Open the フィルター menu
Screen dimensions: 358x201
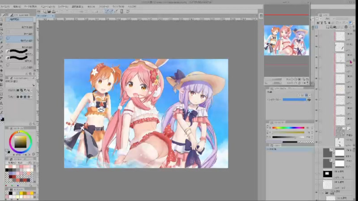[x=104, y=7]
